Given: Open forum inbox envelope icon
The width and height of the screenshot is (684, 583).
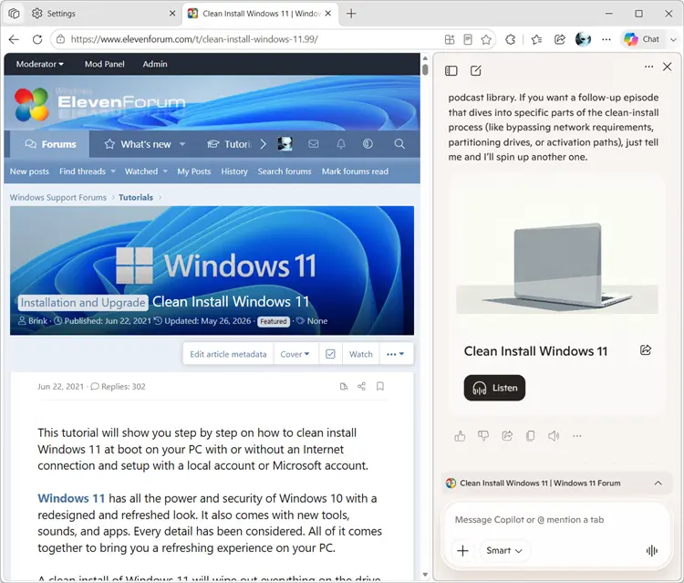Looking at the screenshot, I should pos(313,144).
